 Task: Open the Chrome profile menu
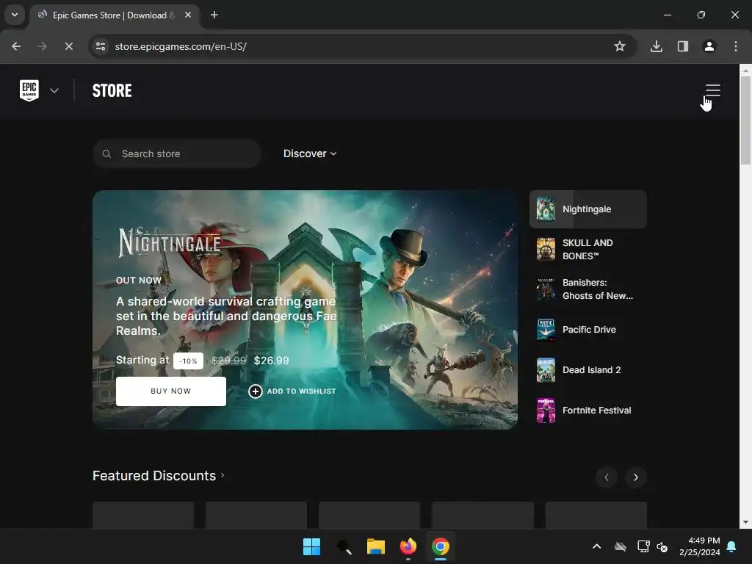point(709,46)
